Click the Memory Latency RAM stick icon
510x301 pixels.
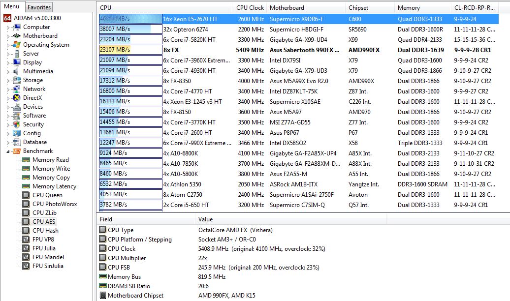[x=26, y=186]
